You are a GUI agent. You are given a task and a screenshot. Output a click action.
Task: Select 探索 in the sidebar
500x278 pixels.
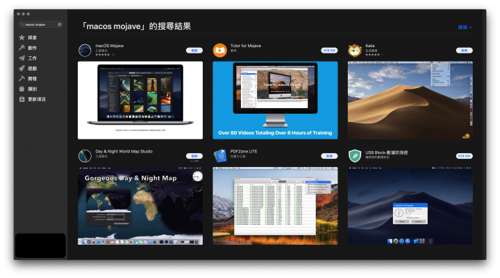point(32,37)
